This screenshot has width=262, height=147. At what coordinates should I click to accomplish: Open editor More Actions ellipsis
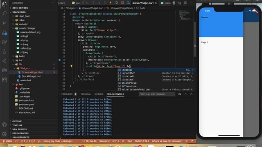[x=191, y=3]
